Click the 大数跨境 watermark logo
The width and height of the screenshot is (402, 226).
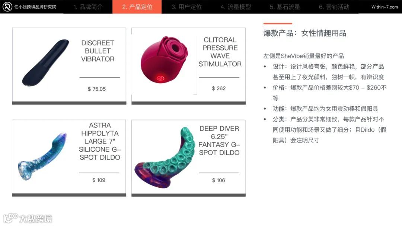(x=28, y=218)
